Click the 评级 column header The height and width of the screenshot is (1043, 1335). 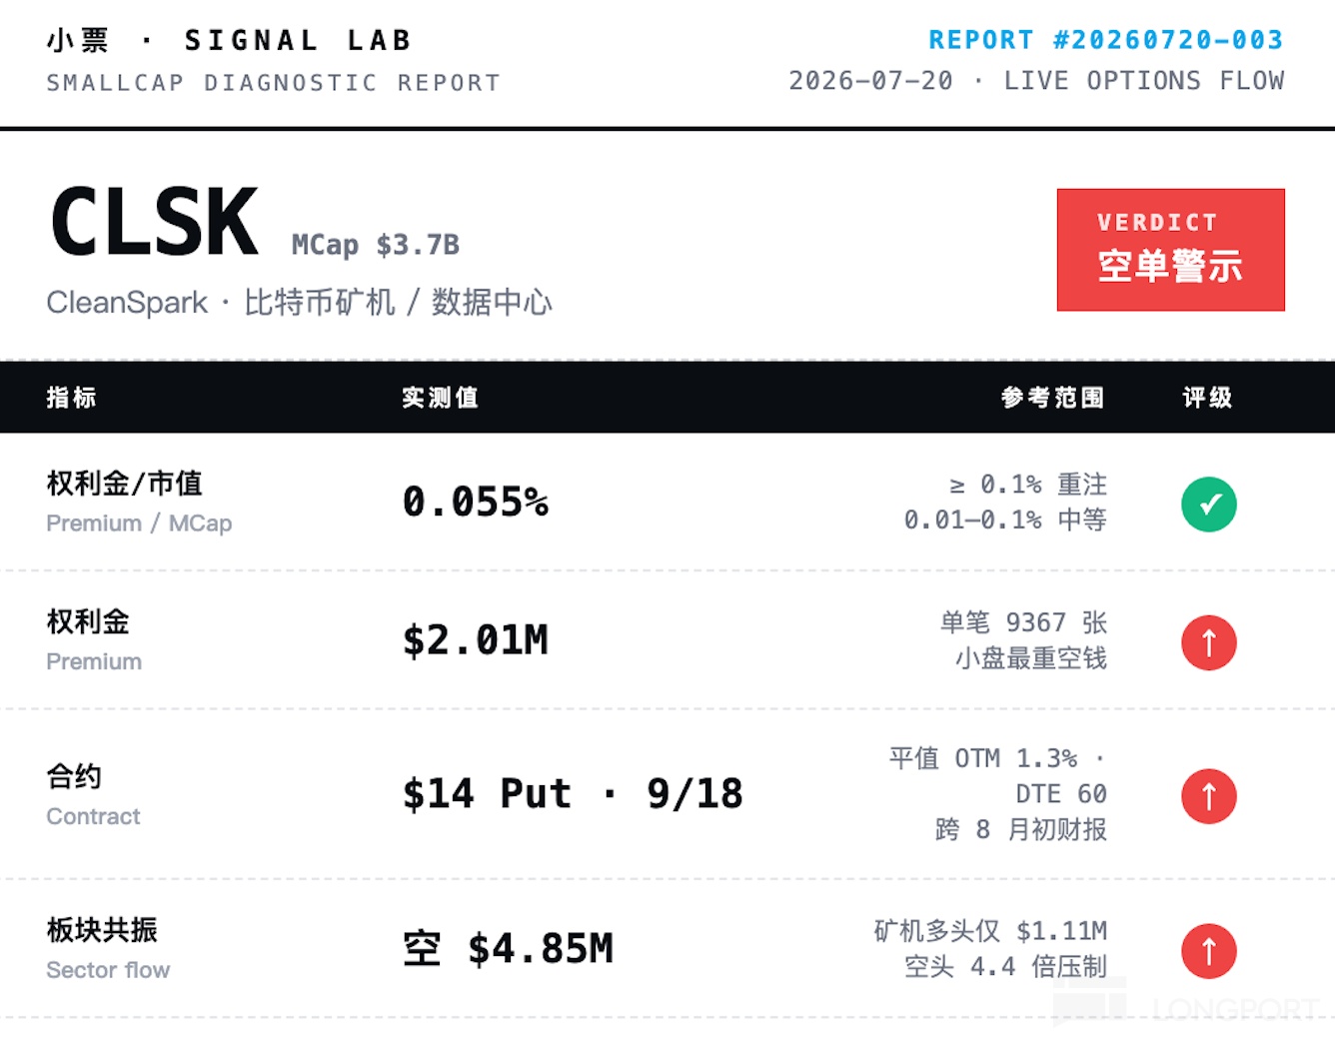click(1208, 398)
